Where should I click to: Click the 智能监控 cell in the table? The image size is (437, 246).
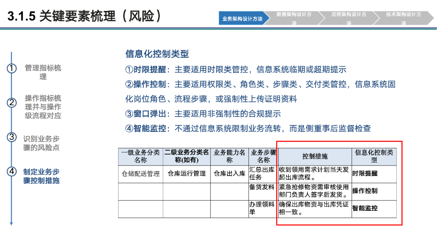pos(374,209)
